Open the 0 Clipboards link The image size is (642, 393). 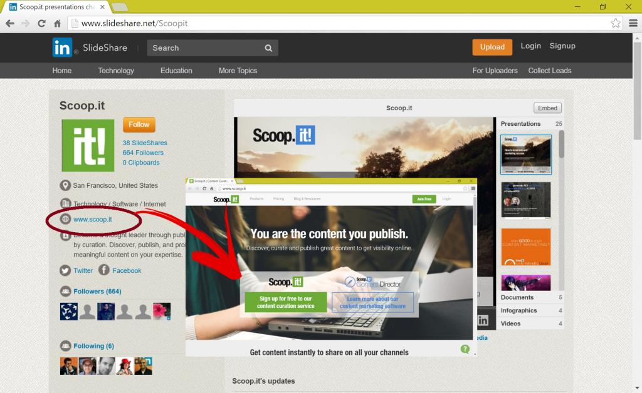[x=141, y=163]
